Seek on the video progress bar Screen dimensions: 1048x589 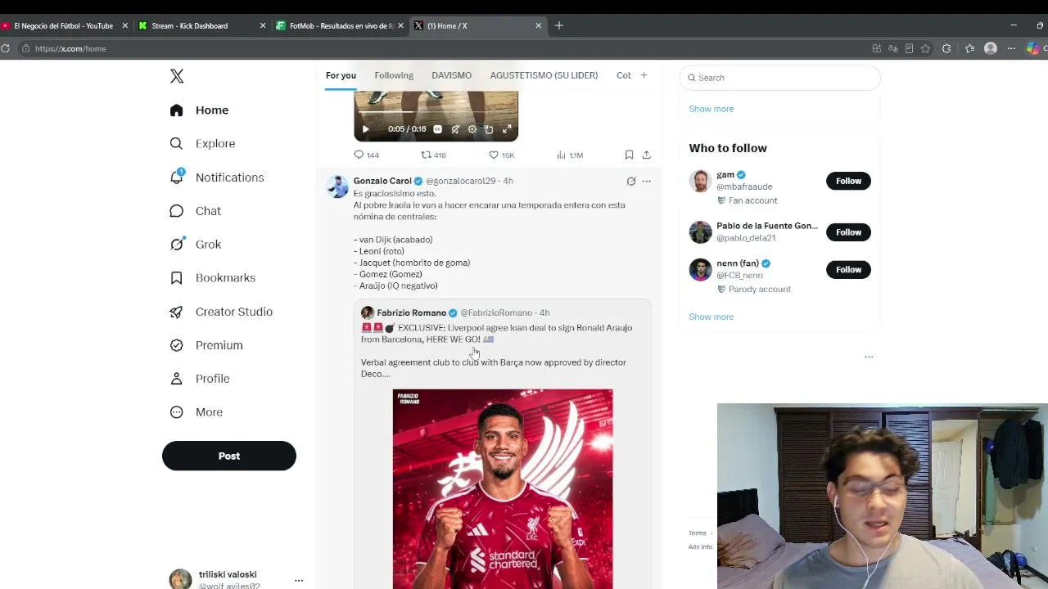436,112
